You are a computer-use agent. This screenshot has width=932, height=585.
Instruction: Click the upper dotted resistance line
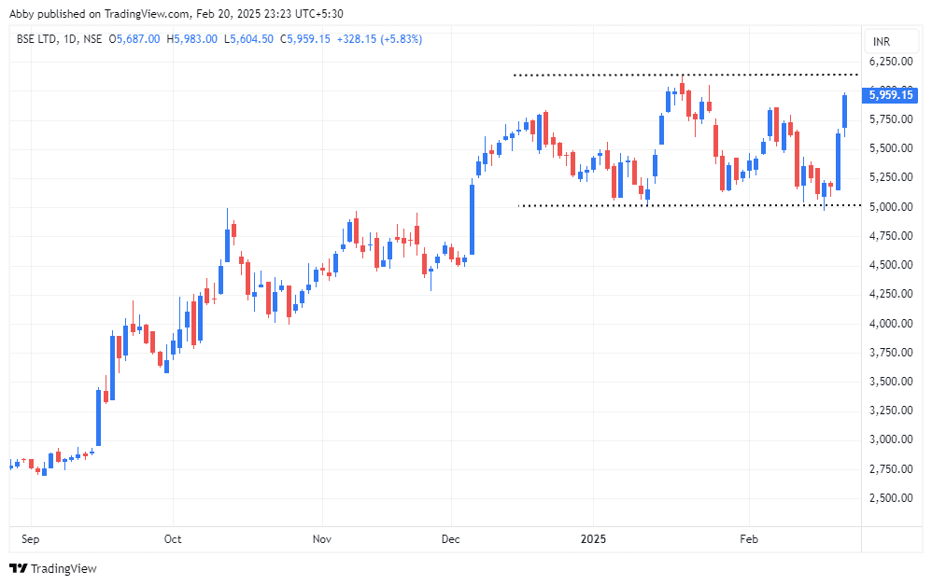685,75
